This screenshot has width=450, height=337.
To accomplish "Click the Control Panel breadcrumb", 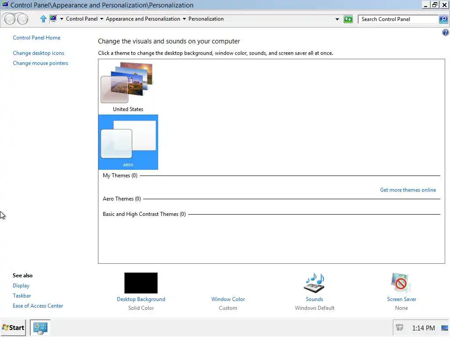I will [x=82, y=18].
